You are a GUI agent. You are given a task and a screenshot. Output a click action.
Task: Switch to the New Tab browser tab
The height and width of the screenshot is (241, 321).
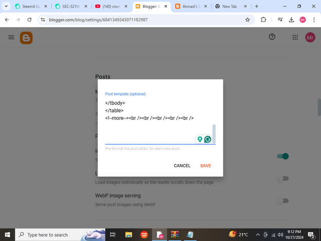click(x=229, y=7)
